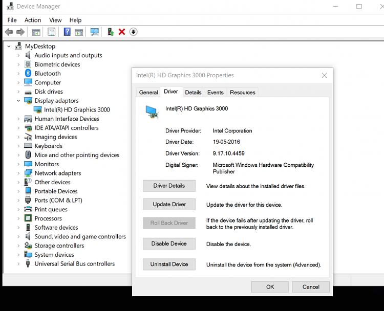Expand the System devices node
The width and height of the screenshot is (384, 311).
click(18, 254)
